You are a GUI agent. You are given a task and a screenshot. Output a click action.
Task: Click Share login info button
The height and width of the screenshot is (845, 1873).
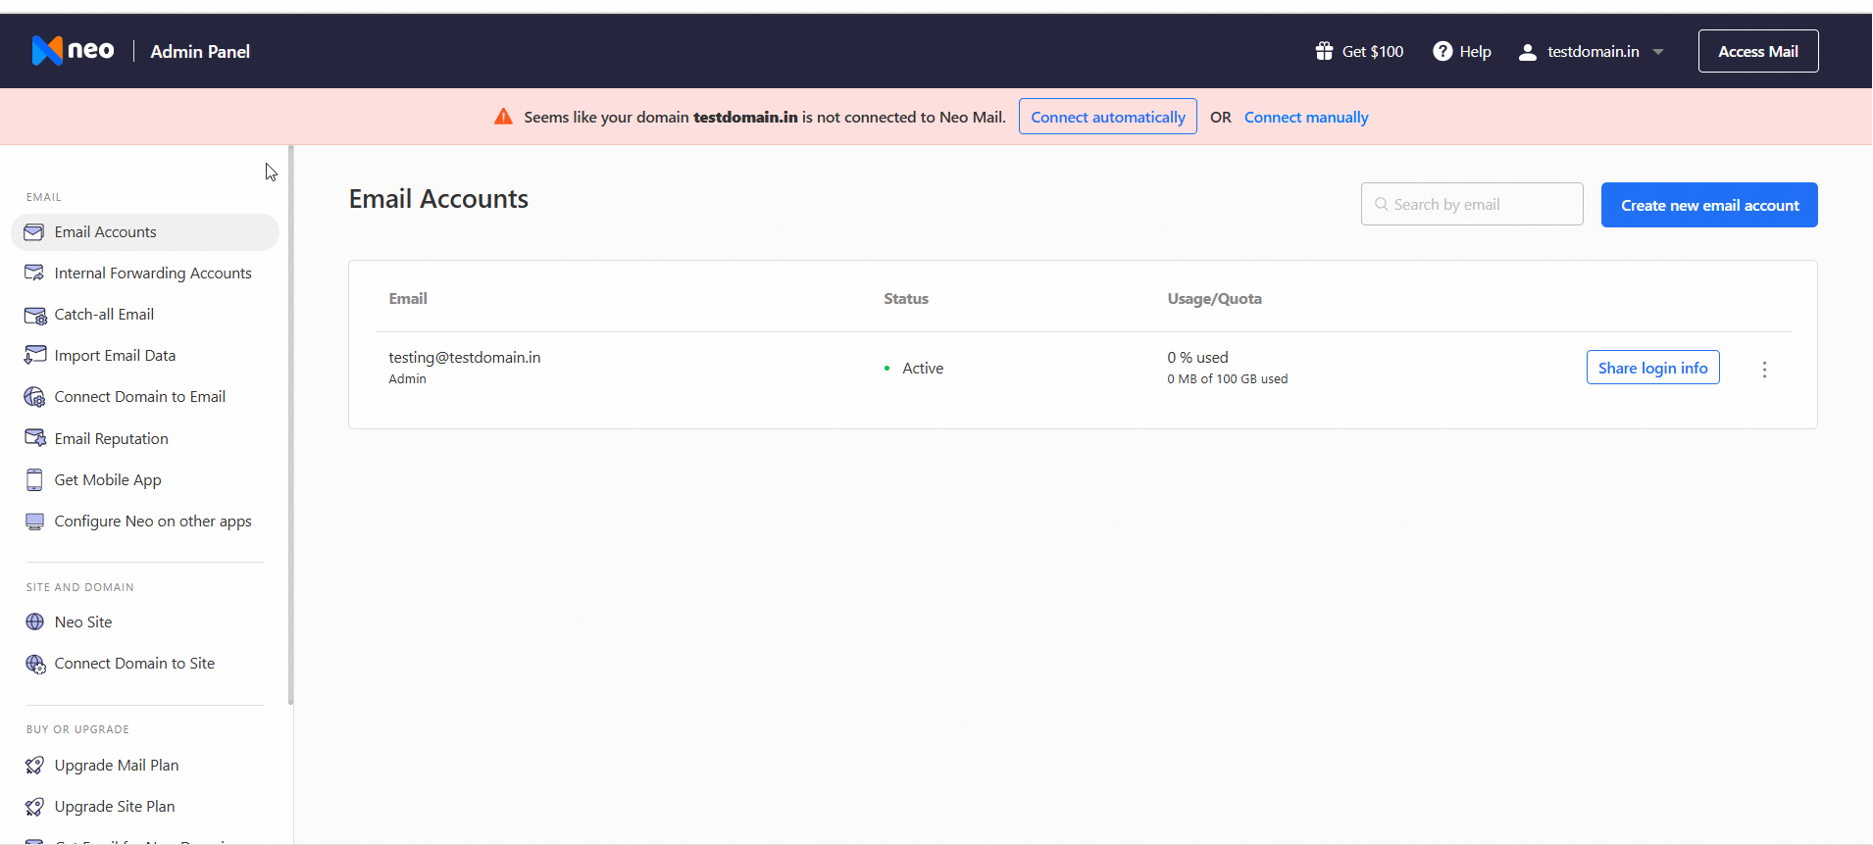[x=1653, y=368]
